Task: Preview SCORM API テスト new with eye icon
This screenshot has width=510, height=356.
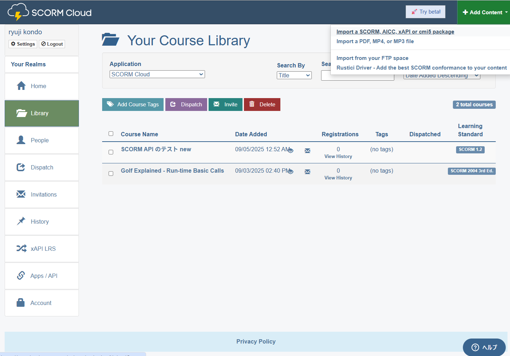Action: [291, 151]
